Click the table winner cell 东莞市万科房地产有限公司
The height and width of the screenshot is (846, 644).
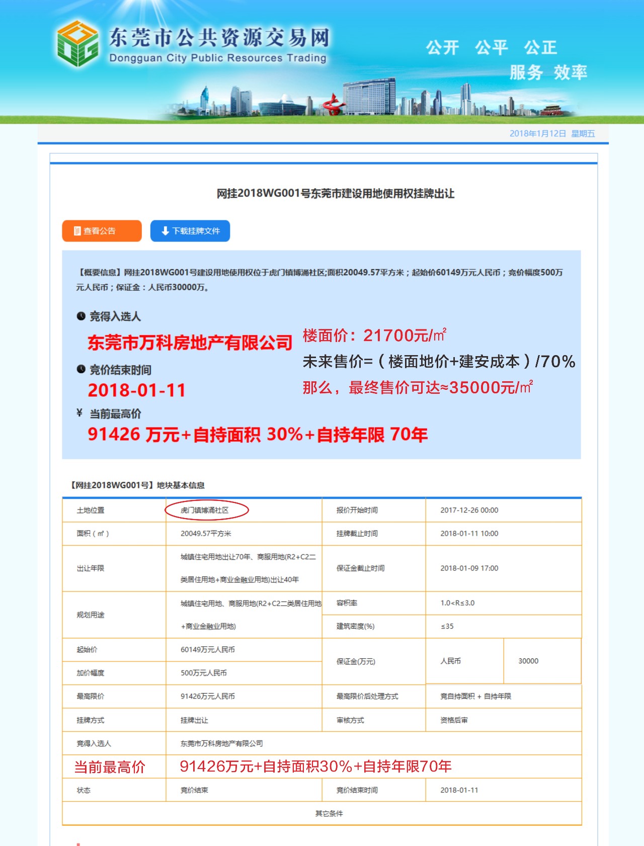[222, 743]
